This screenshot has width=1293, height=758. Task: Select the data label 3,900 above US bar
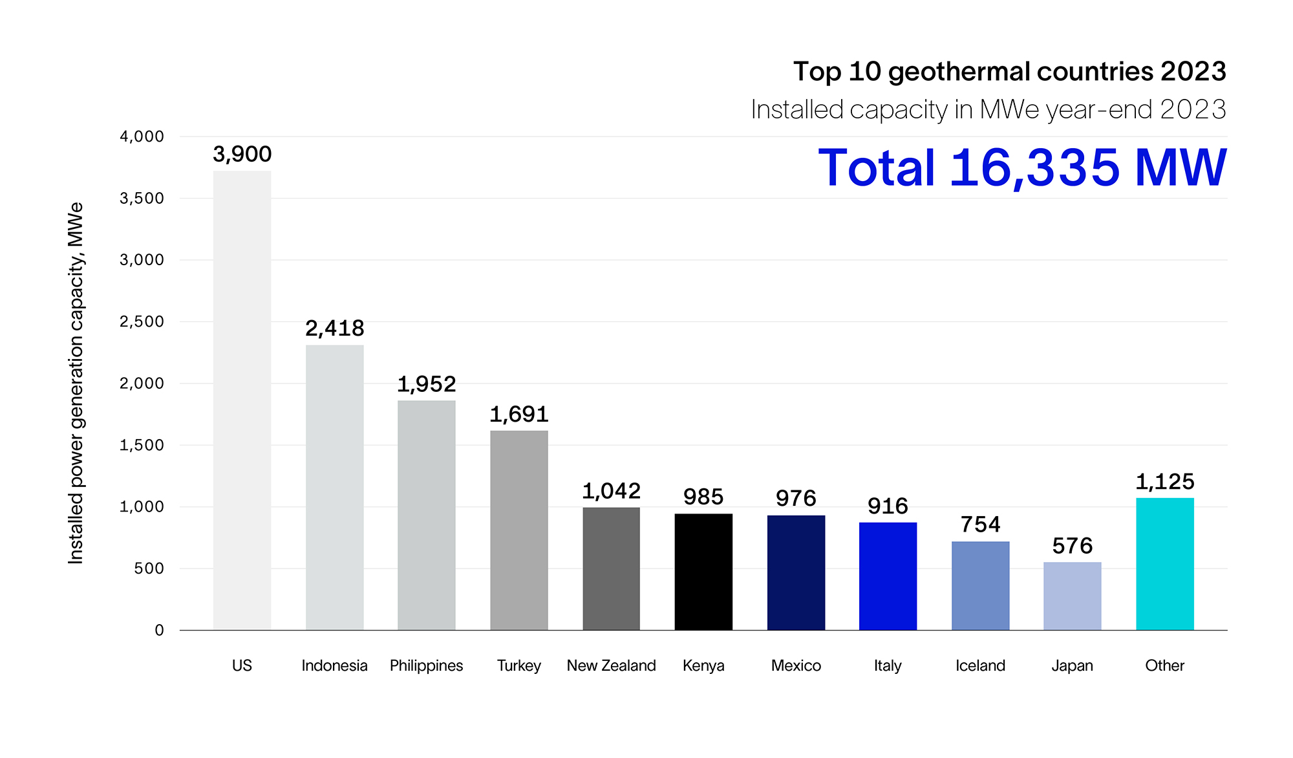(242, 154)
